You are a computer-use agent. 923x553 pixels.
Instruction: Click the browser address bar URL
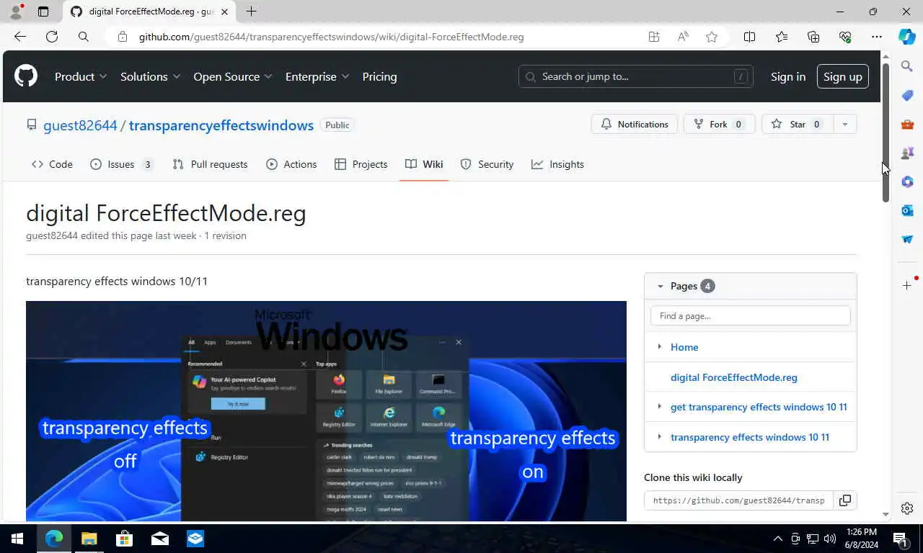tap(331, 37)
